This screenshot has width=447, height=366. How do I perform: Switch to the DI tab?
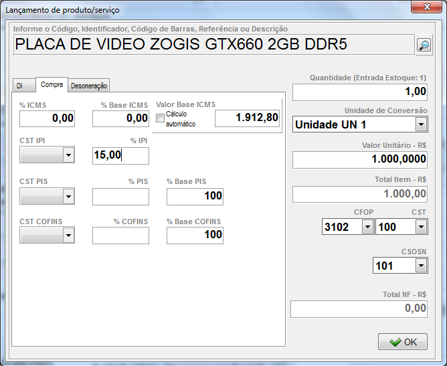tap(20, 86)
